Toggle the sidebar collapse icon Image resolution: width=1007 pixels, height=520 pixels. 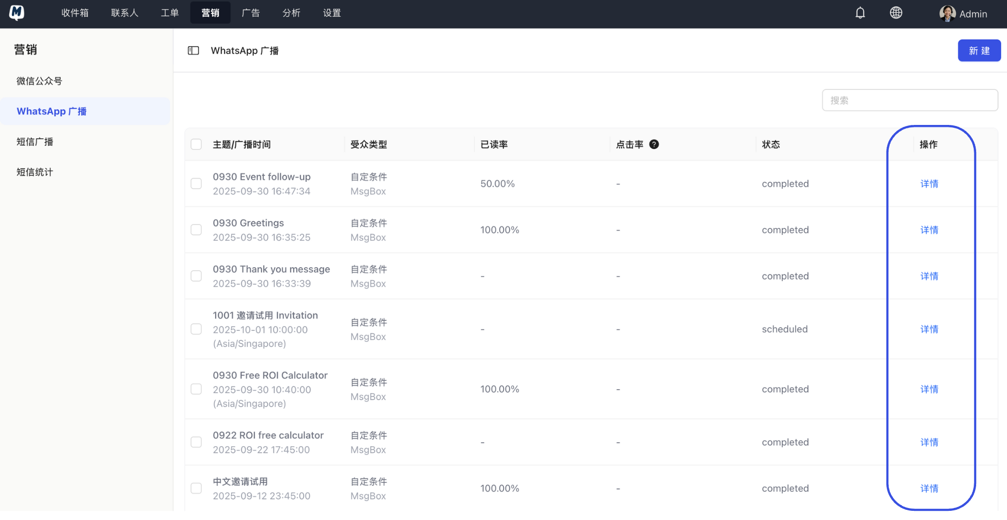(x=193, y=51)
